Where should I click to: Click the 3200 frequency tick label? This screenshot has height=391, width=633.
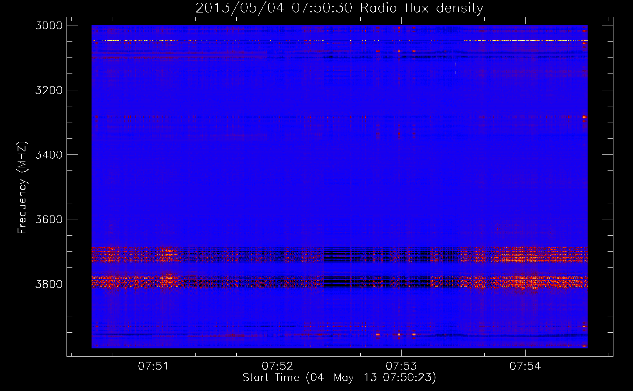tap(49, 90)
